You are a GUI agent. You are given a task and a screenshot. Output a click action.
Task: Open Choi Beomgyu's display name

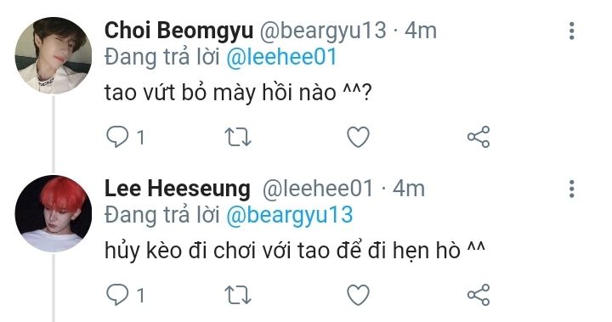(x=178, y=30)
